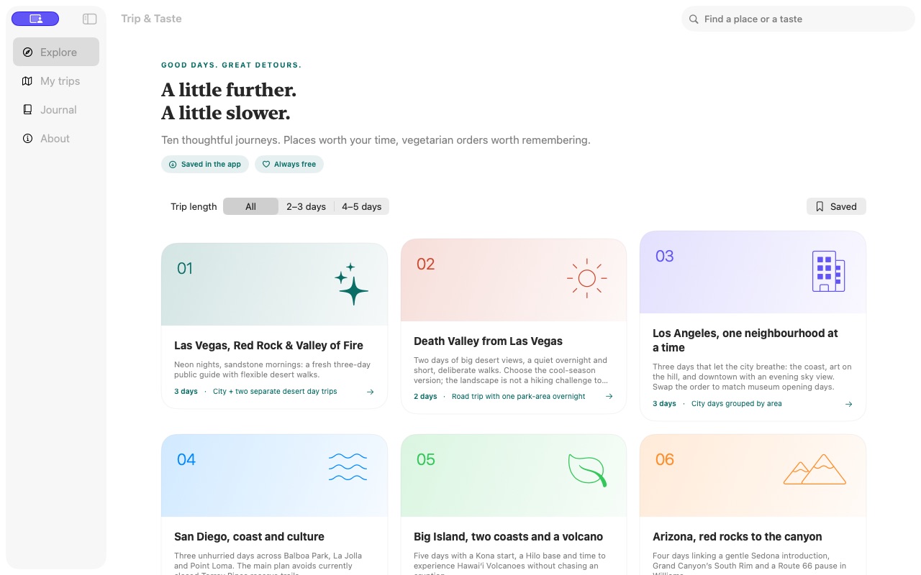The height and width of the screenshot is (575, 921).
Task: Open Explore in the sidebar
Action: pyautogui.click(x=56, y=52)
